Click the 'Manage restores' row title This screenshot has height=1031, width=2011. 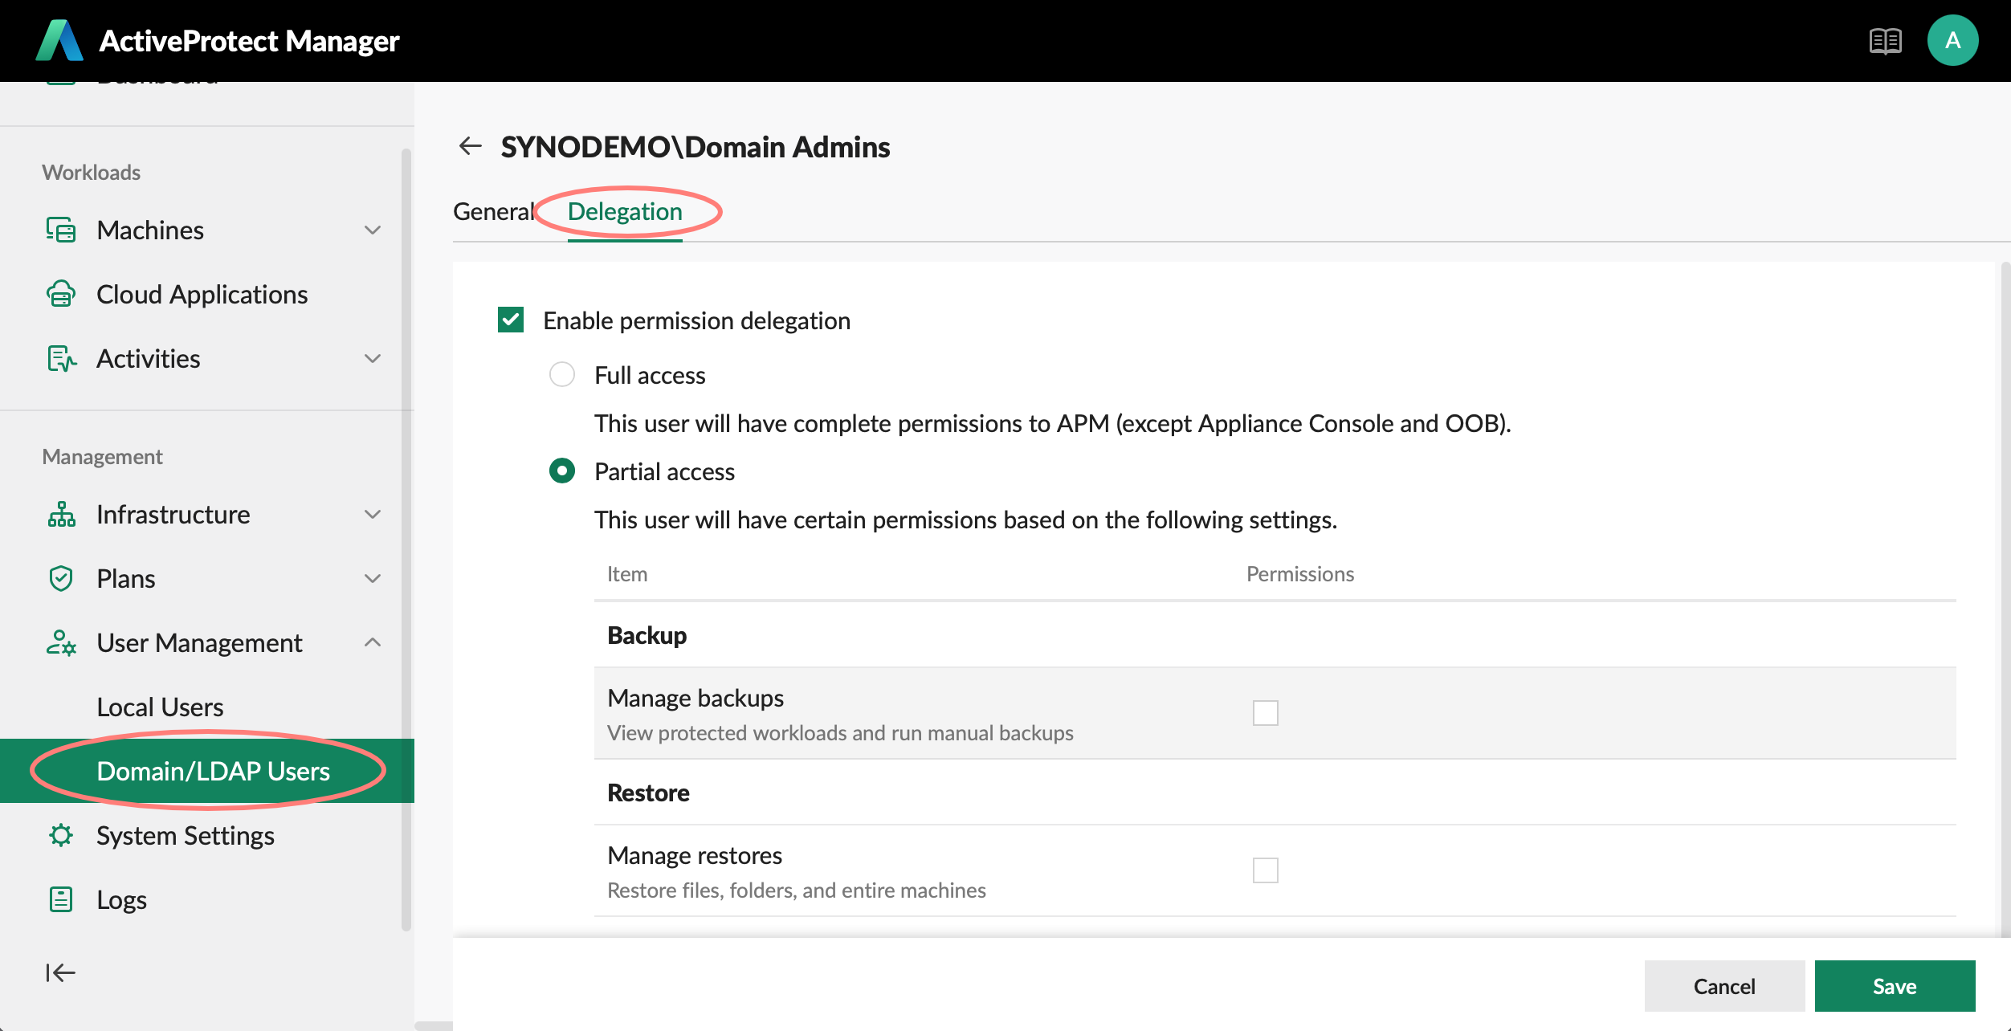695,855
